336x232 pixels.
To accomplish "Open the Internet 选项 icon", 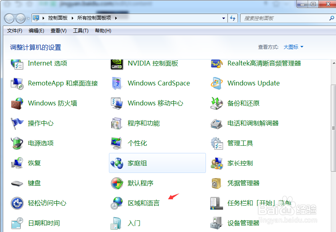I will coord(17,64).
